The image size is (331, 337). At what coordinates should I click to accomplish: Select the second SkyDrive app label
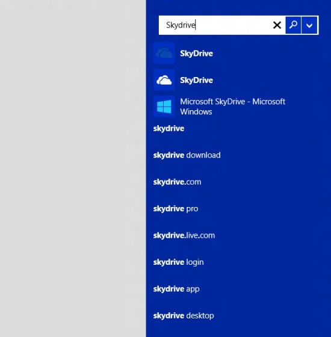[196, 81]
